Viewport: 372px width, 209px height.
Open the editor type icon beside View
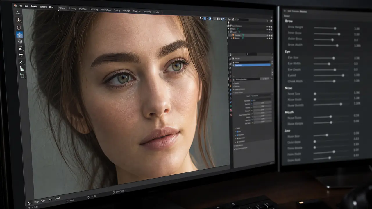29,203
